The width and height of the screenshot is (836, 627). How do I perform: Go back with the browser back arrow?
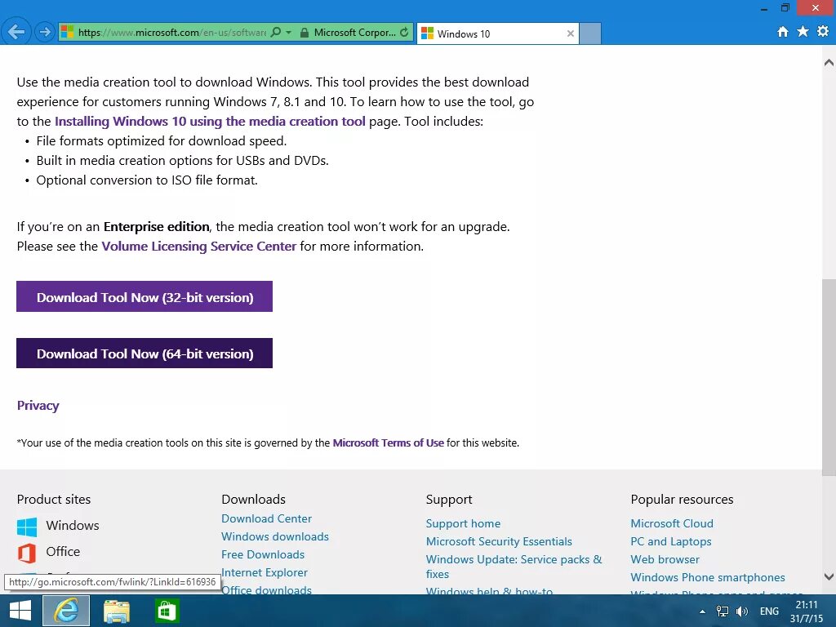point(16,32)
